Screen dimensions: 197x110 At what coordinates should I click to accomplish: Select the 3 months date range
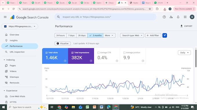click(95, 35)
